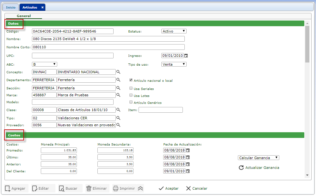Open the Calcular Ganancia dropdown
Viewport: 316px width, 196px height.
tap(258, 158)
